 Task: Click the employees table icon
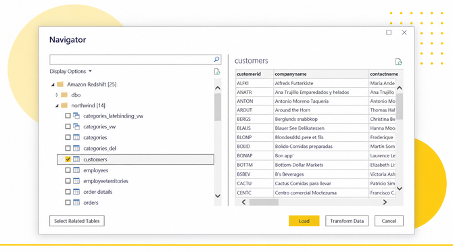pyautogui.click(x=76, y=170)
